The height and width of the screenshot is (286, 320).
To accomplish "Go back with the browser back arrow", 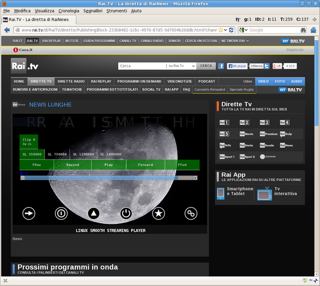I will point(7,30).
